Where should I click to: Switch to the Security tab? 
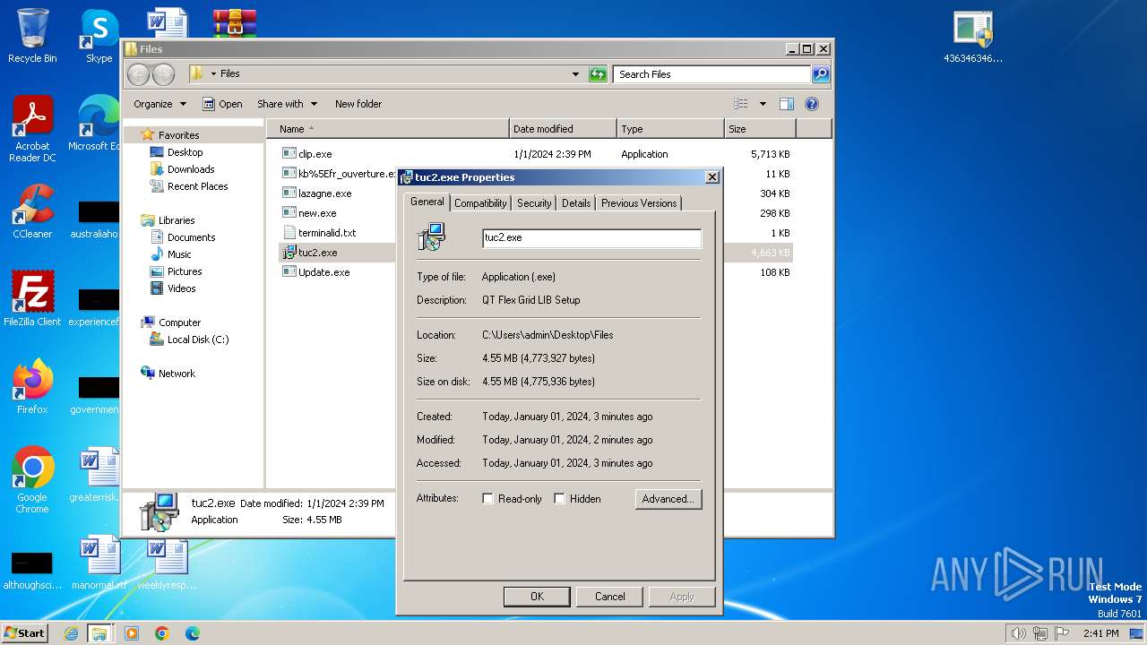[x=534, y=203]
